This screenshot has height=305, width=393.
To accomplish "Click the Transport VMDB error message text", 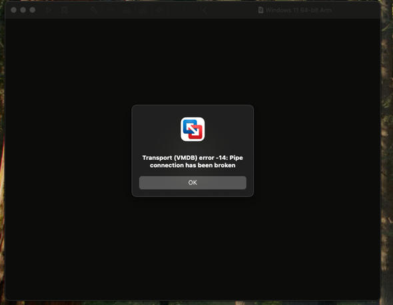I will (x=193, y=161).
